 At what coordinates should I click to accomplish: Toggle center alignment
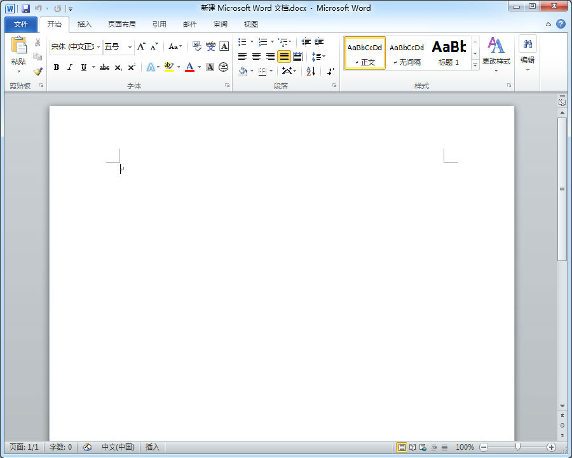tap(255, 56)
